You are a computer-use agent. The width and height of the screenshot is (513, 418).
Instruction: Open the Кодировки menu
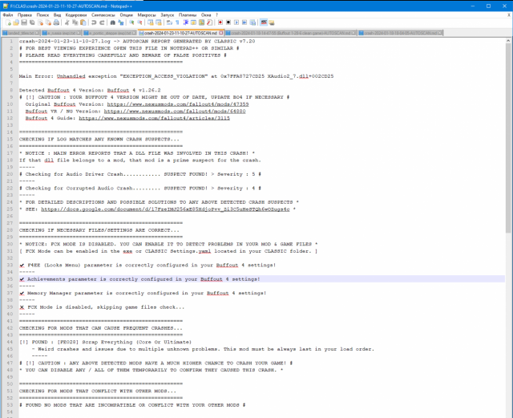click(76, 15)
